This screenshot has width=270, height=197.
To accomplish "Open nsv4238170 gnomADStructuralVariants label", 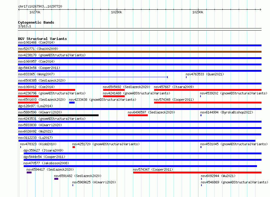I will (52, 55).
